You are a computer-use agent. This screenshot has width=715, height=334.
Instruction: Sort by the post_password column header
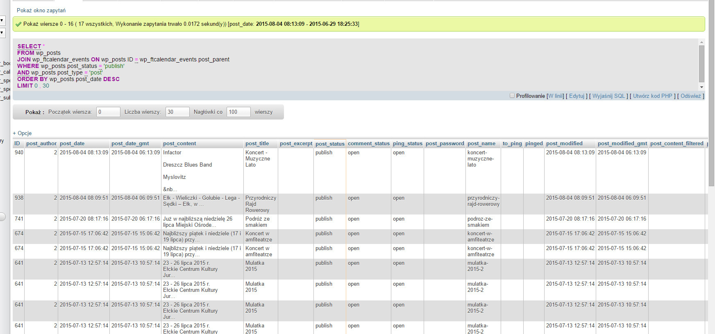coord(445,143)
